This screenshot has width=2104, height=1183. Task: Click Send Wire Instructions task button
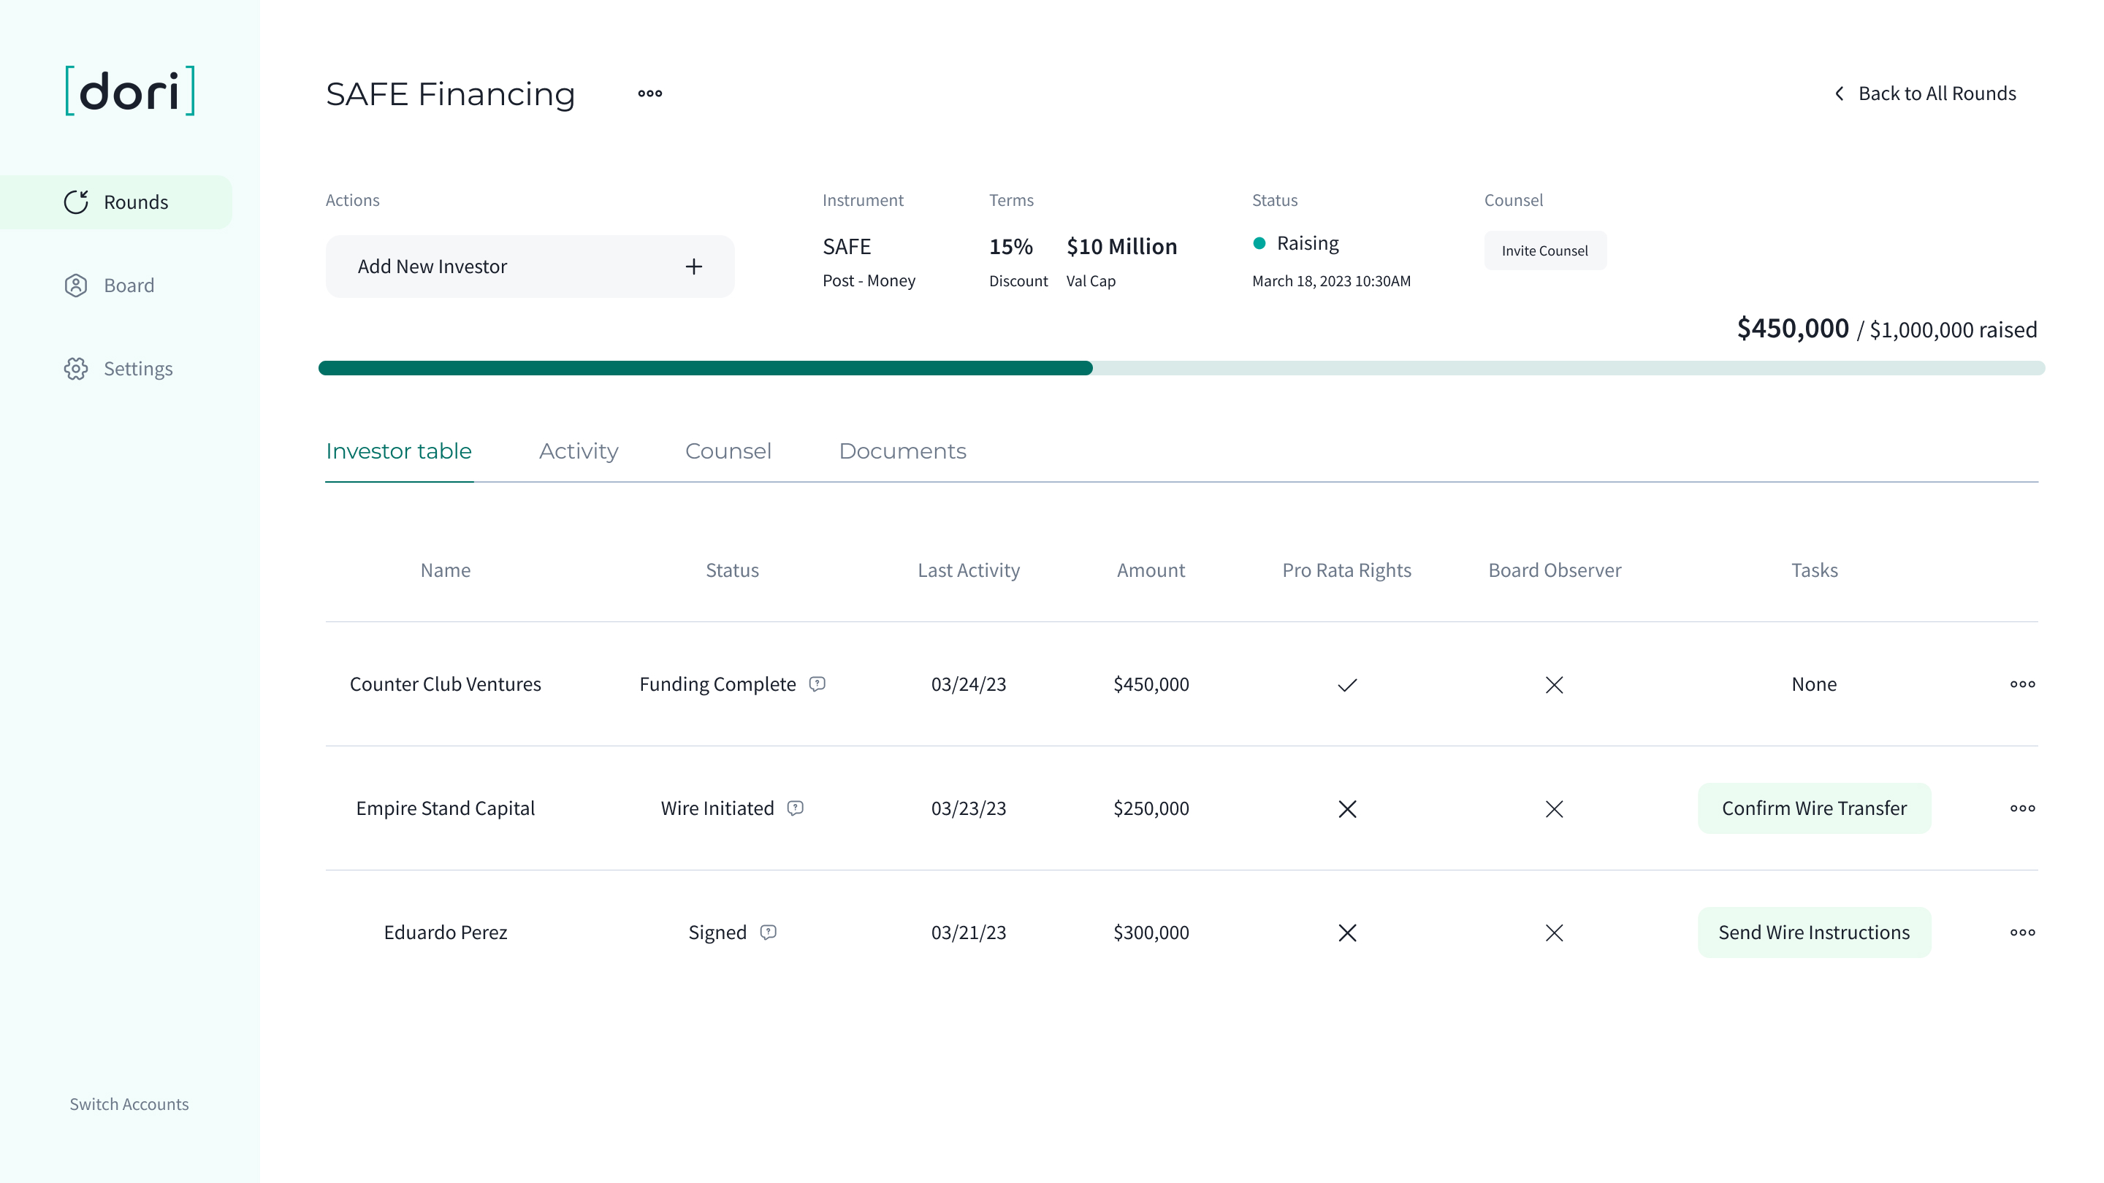coord(1814,933)
